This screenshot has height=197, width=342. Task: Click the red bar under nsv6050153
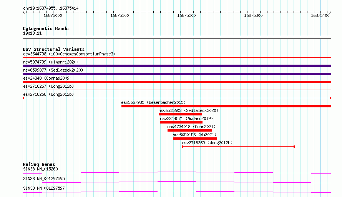coord(195,139)
